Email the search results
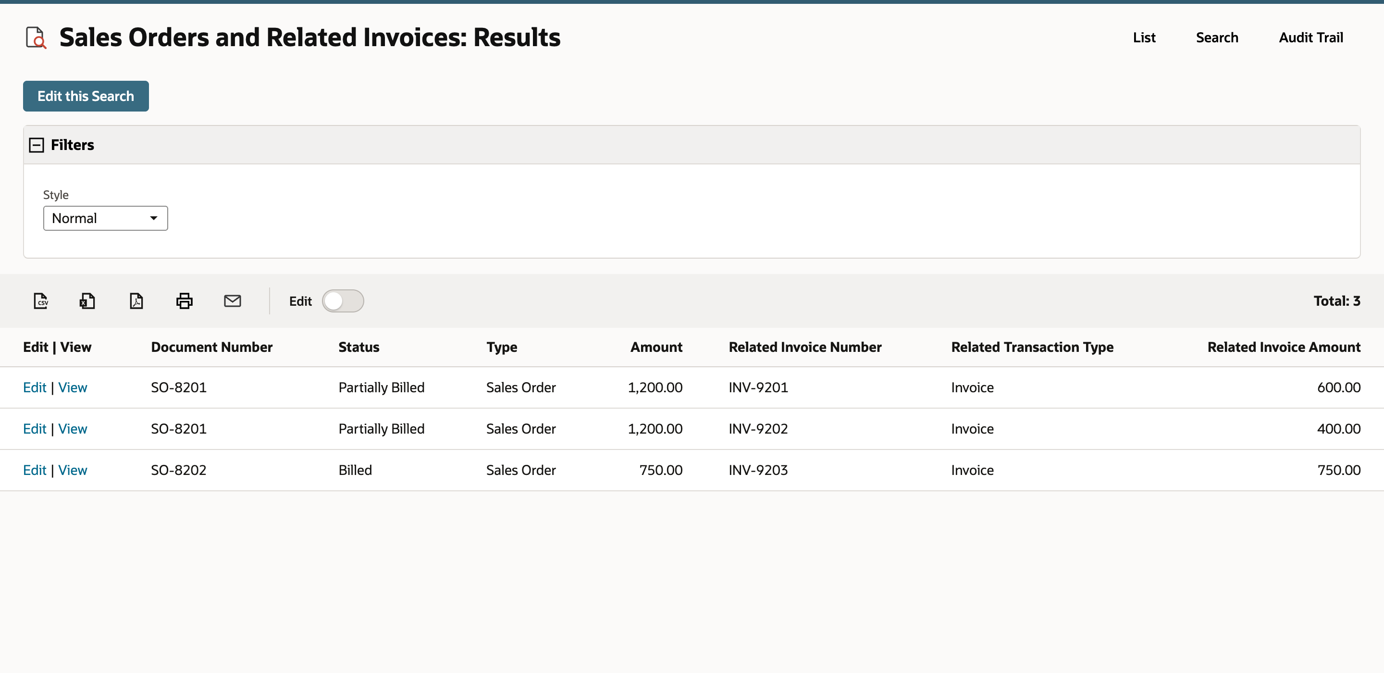This screenshot has width=1384, height=673. coord(232,301)
